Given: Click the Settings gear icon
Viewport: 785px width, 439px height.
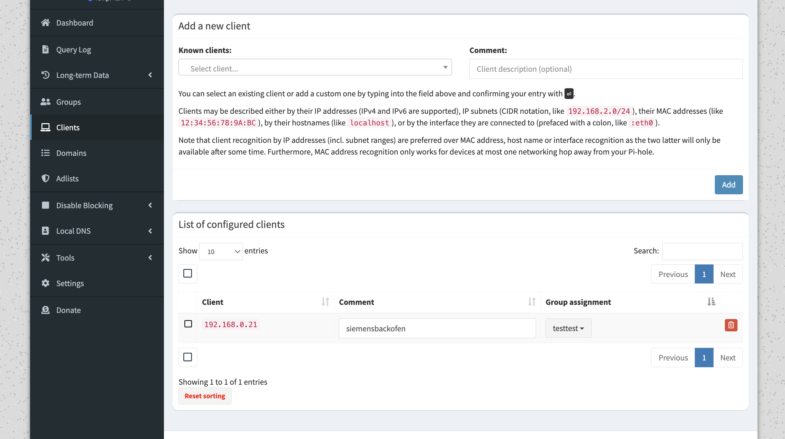Looking at the screenshot, I should (46, 283).
